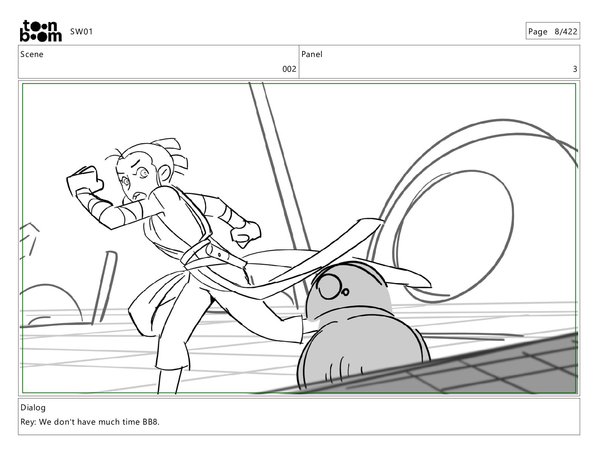Click the Toon Boom logo

point(40,31)
